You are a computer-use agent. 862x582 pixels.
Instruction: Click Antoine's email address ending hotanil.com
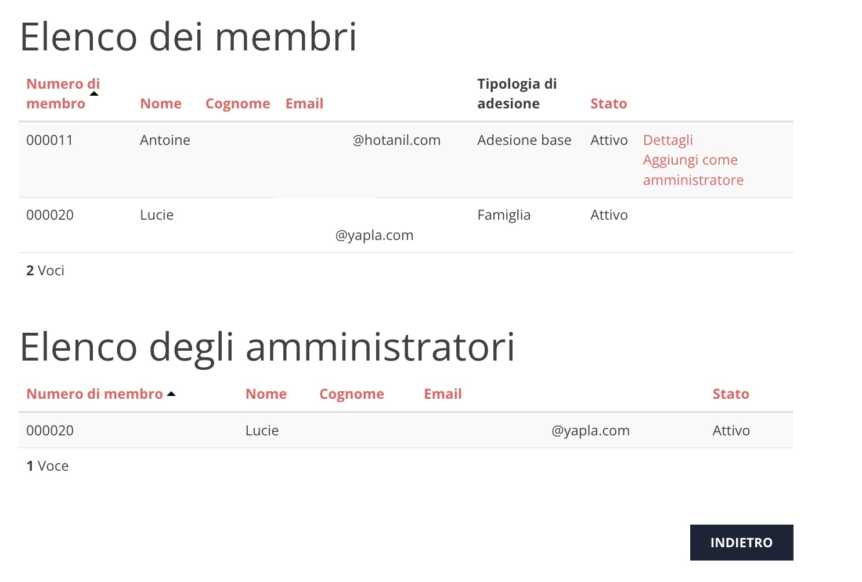(397, 140)
